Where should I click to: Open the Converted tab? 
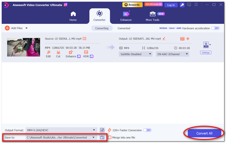coord(124,28)
